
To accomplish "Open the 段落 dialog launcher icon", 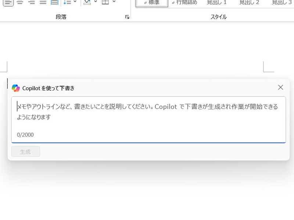I will click(x=127, y=16).
